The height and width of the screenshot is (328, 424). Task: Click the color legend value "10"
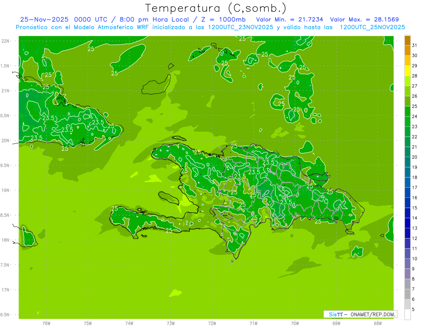tap(415, 258)
